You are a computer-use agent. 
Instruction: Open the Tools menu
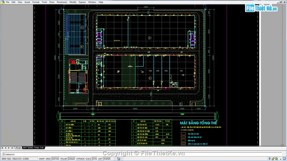44,2
